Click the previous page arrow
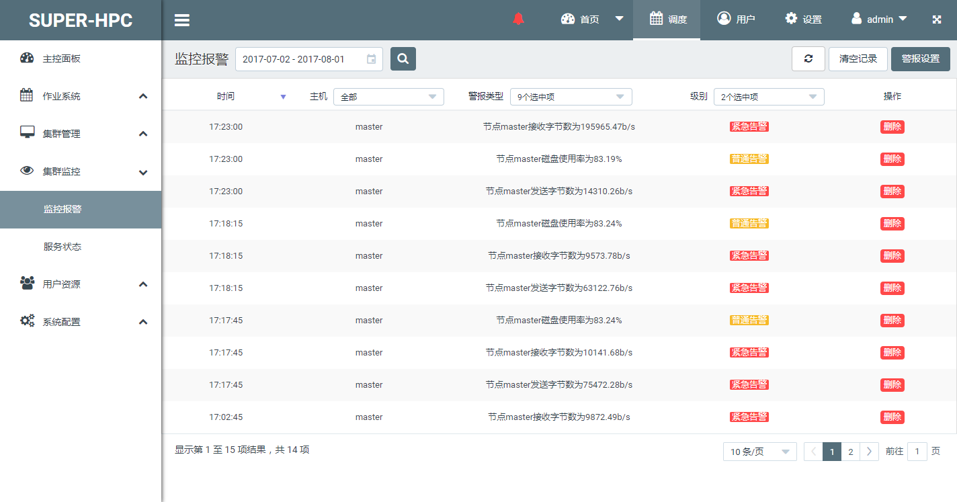 [x=813, y=452]
